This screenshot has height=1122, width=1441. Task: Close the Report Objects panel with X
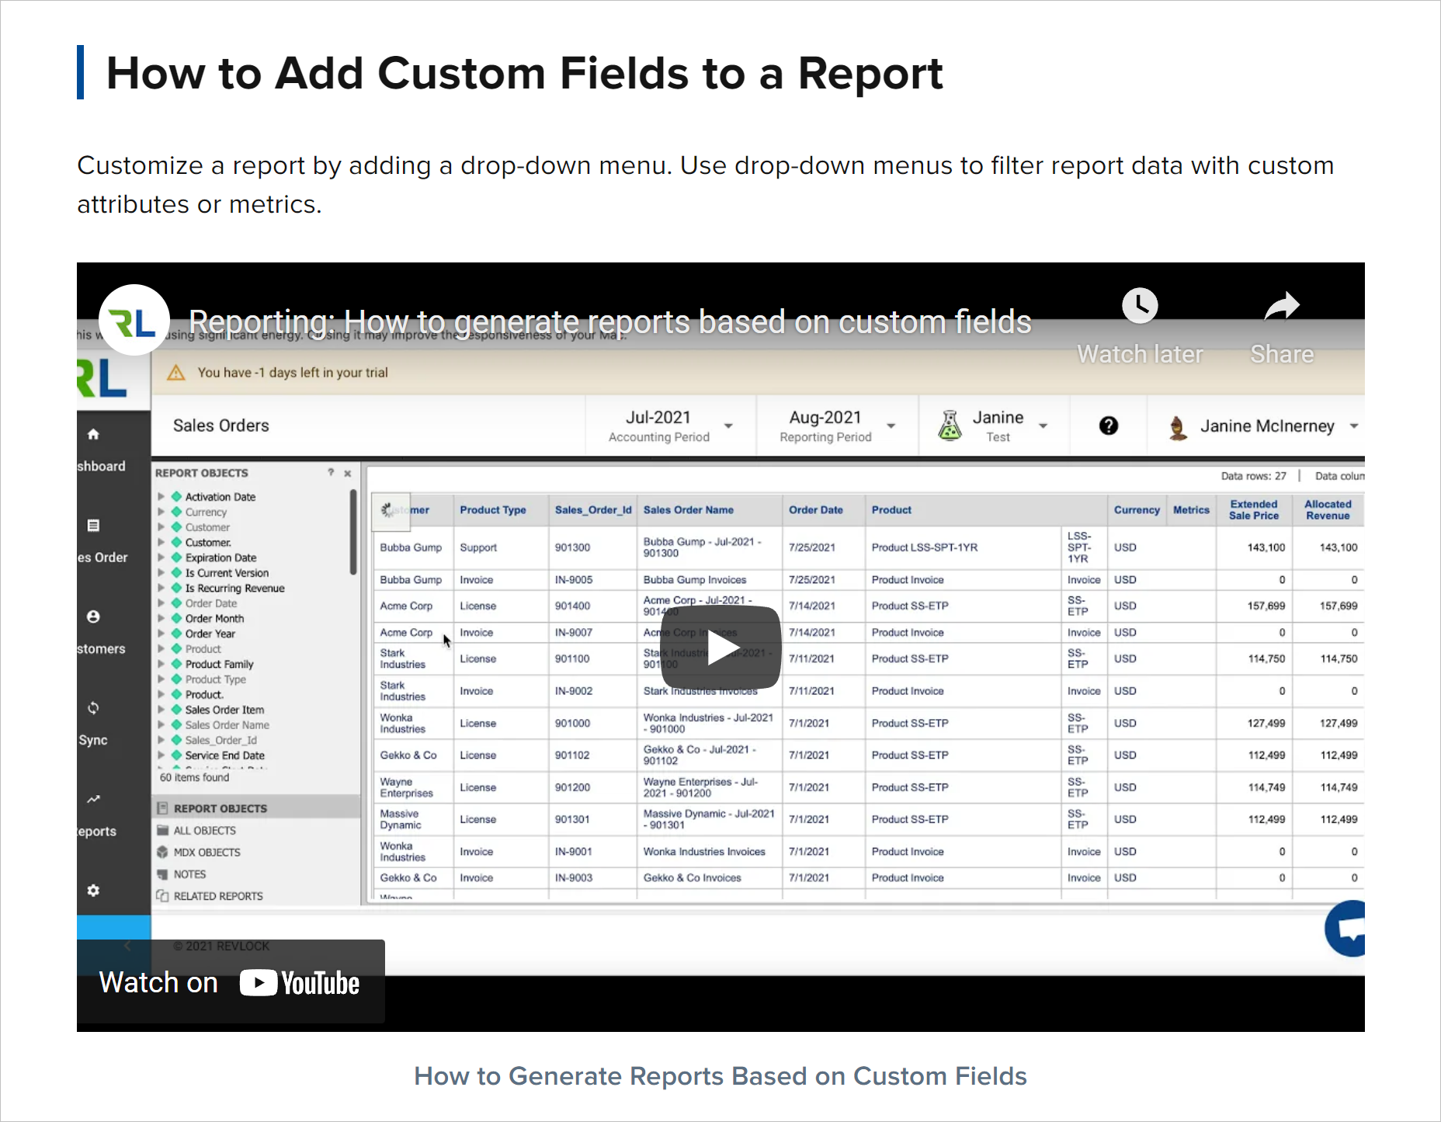point(348,473)
